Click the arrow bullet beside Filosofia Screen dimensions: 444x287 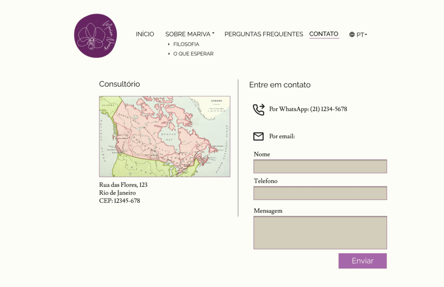(x=169, y=44)
